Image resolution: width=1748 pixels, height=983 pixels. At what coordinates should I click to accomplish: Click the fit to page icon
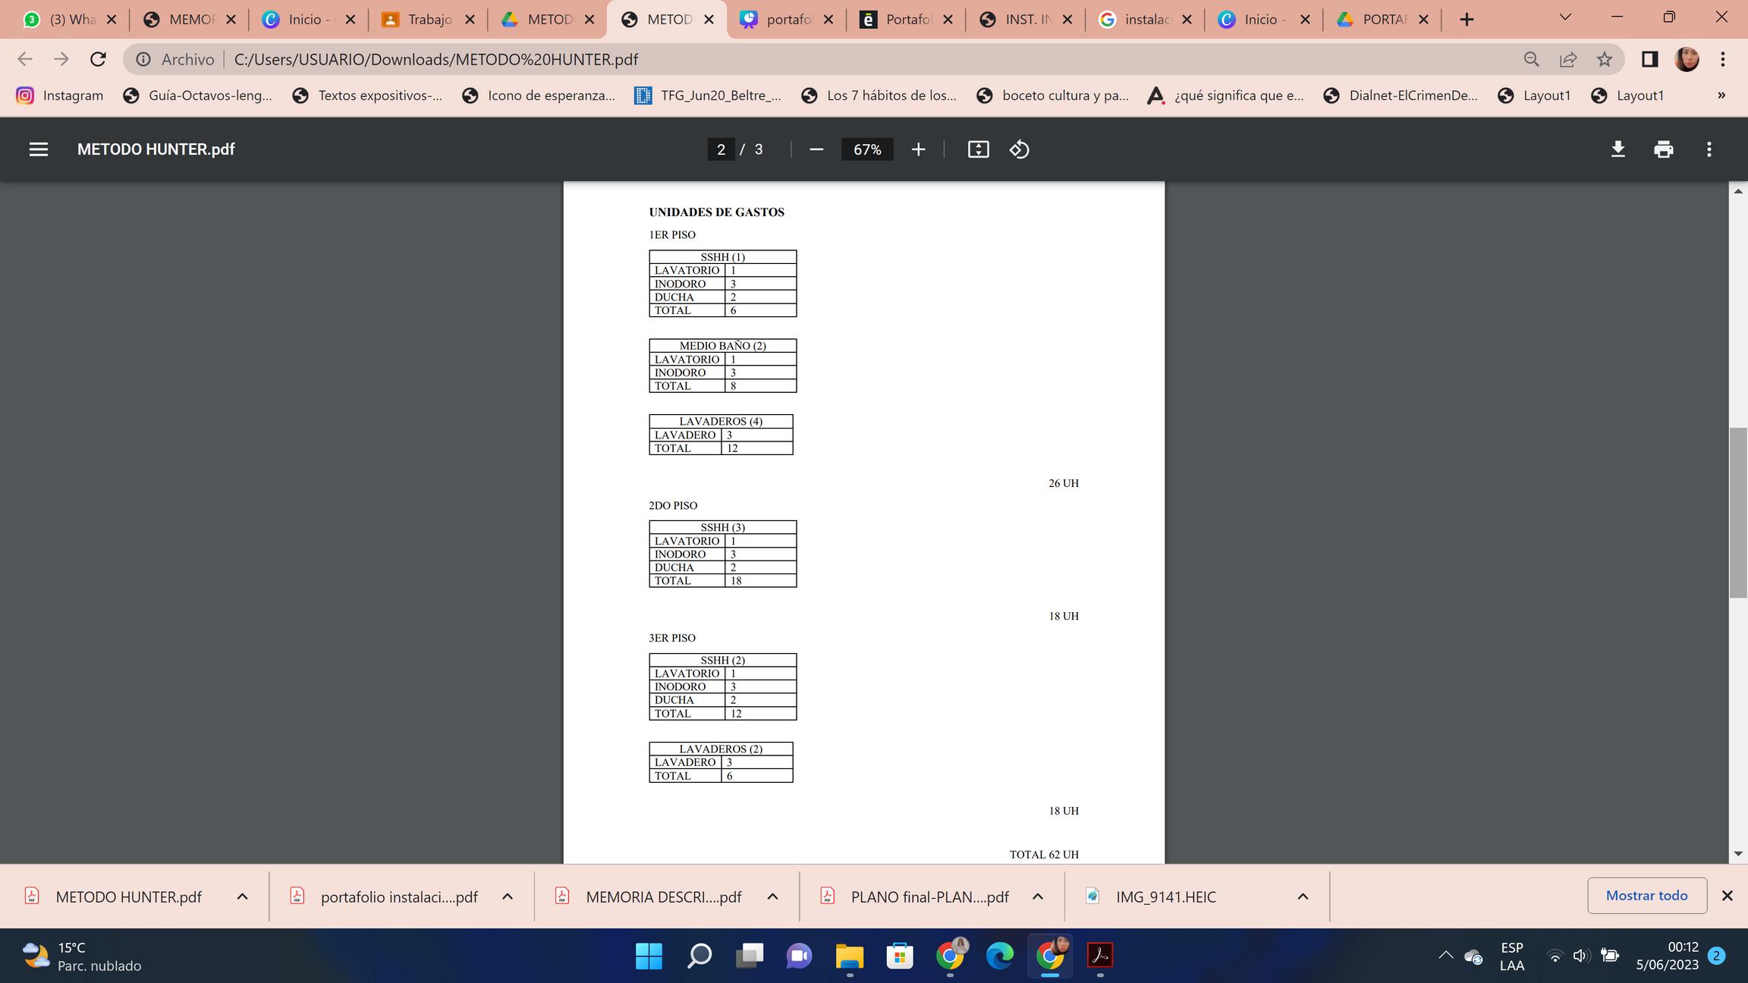(978, 149)
